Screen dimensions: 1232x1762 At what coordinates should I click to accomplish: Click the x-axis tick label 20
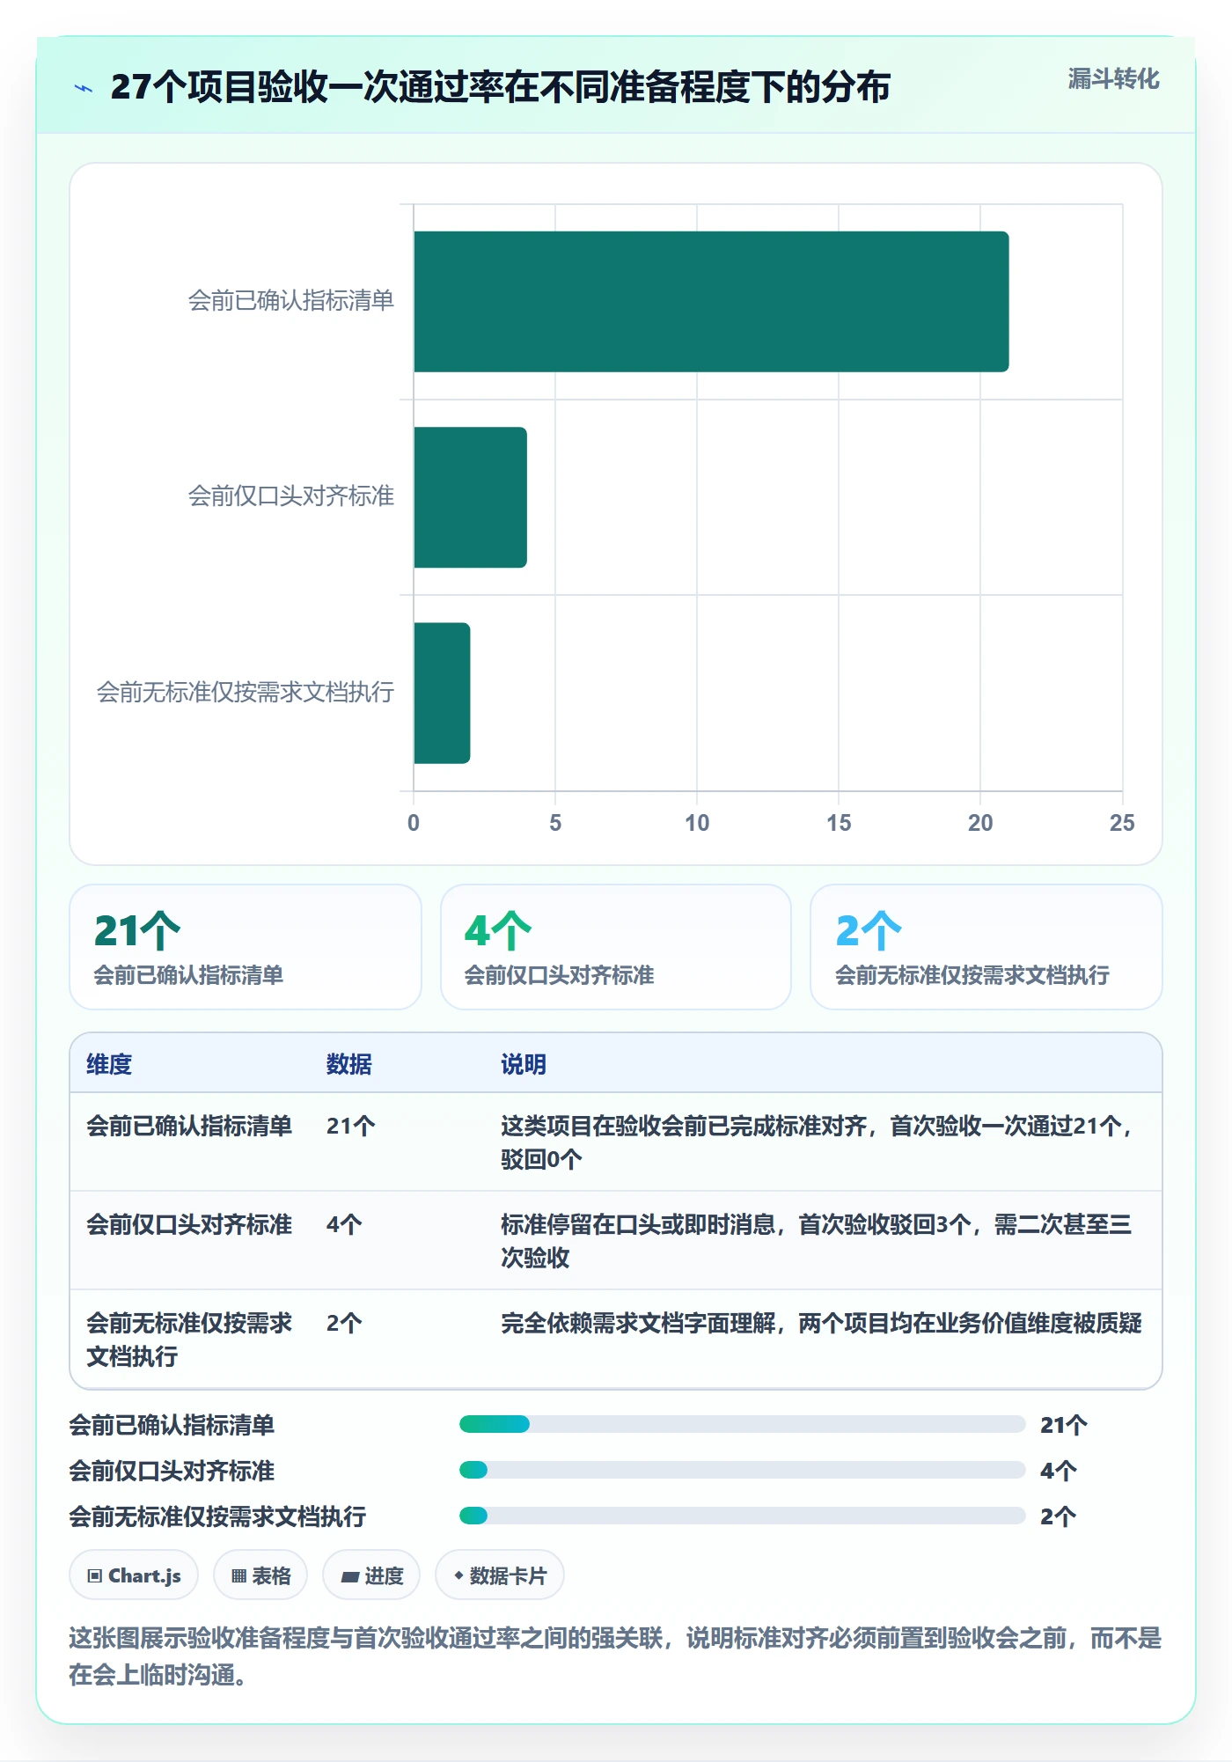coord(980,823)
